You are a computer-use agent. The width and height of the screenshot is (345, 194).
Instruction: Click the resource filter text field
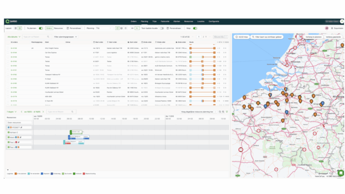coord(61,112)
